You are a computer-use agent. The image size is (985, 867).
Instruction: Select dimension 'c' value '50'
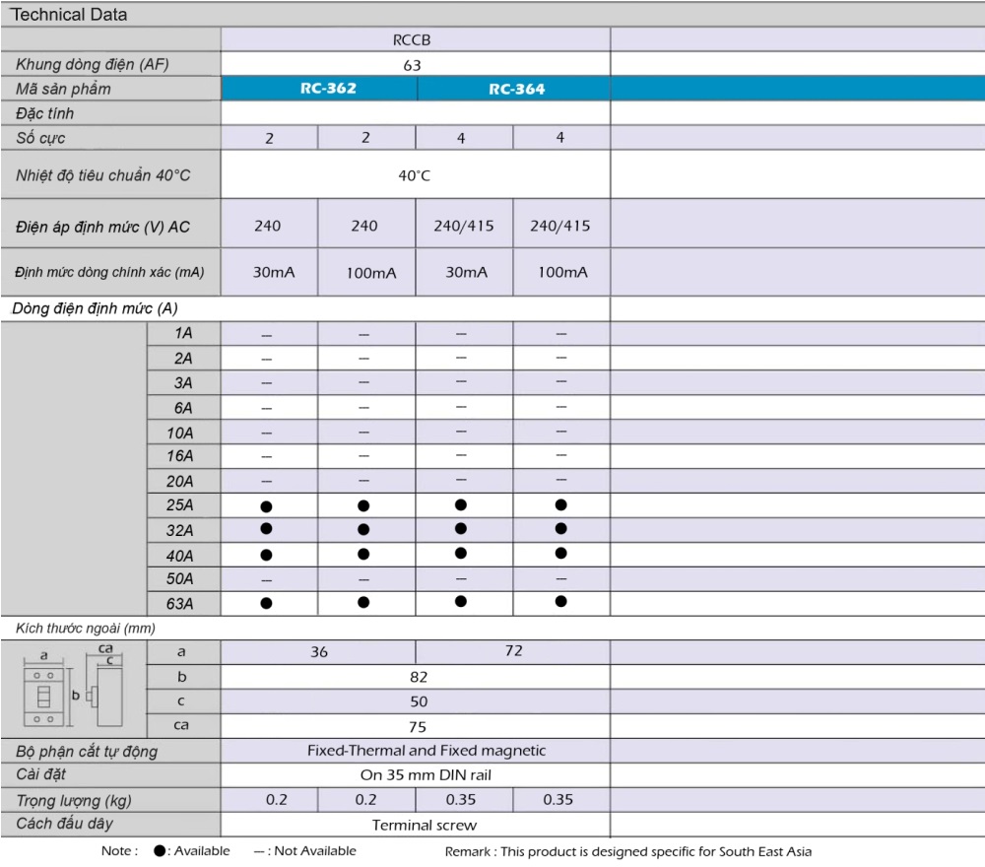419,701
